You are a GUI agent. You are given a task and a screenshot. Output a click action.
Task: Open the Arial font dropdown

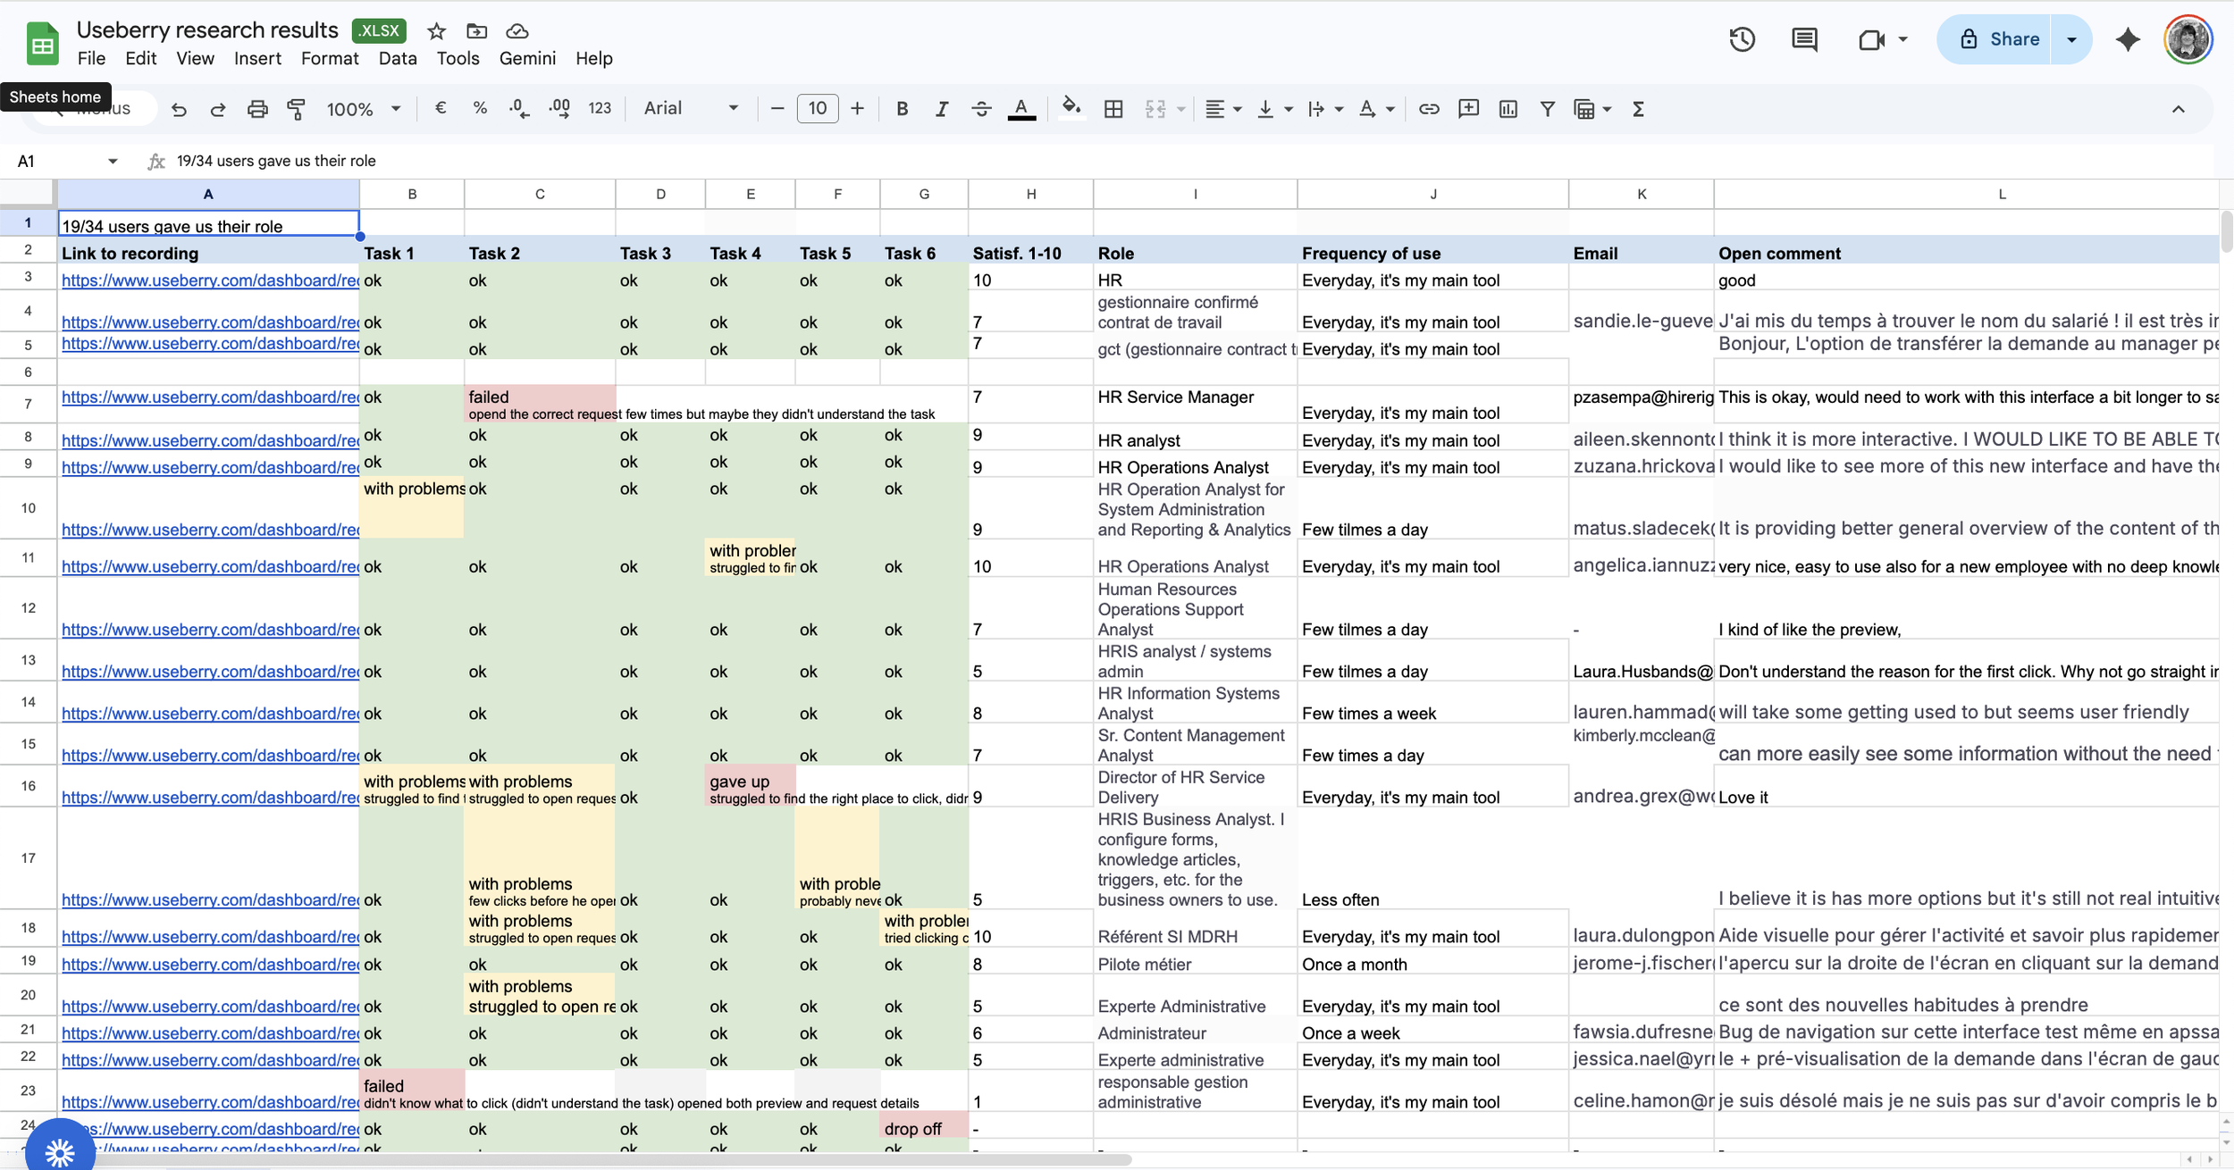tap(692, 109)
